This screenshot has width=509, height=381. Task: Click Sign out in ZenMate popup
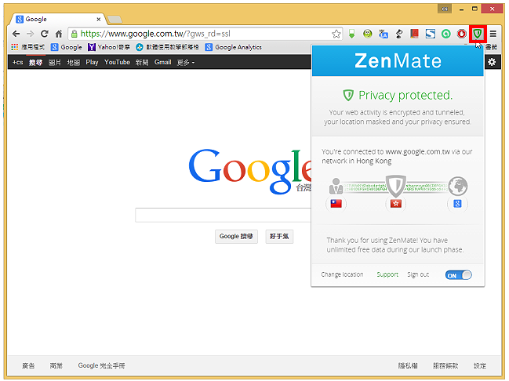[418, 274]
